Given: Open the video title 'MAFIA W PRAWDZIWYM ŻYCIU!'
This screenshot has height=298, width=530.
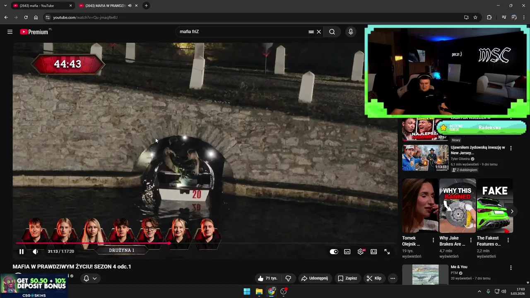Looking at the screenshot, I should 72,267.
